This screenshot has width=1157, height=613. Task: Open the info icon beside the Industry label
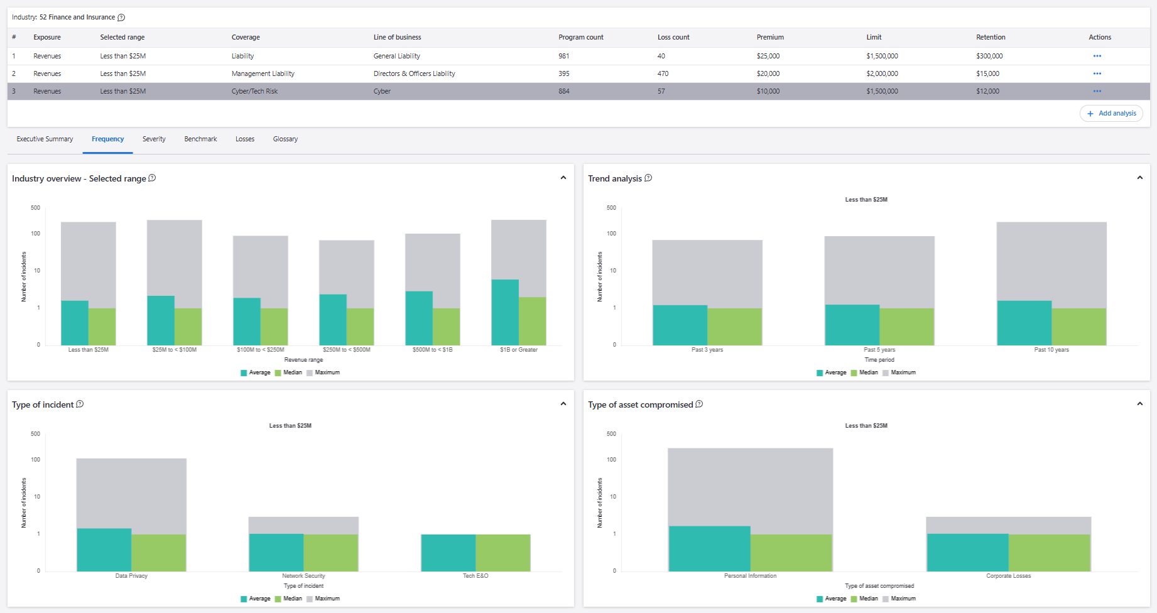(x=121, y=18)
